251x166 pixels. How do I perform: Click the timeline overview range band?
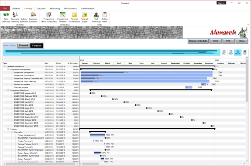point(111,52)
